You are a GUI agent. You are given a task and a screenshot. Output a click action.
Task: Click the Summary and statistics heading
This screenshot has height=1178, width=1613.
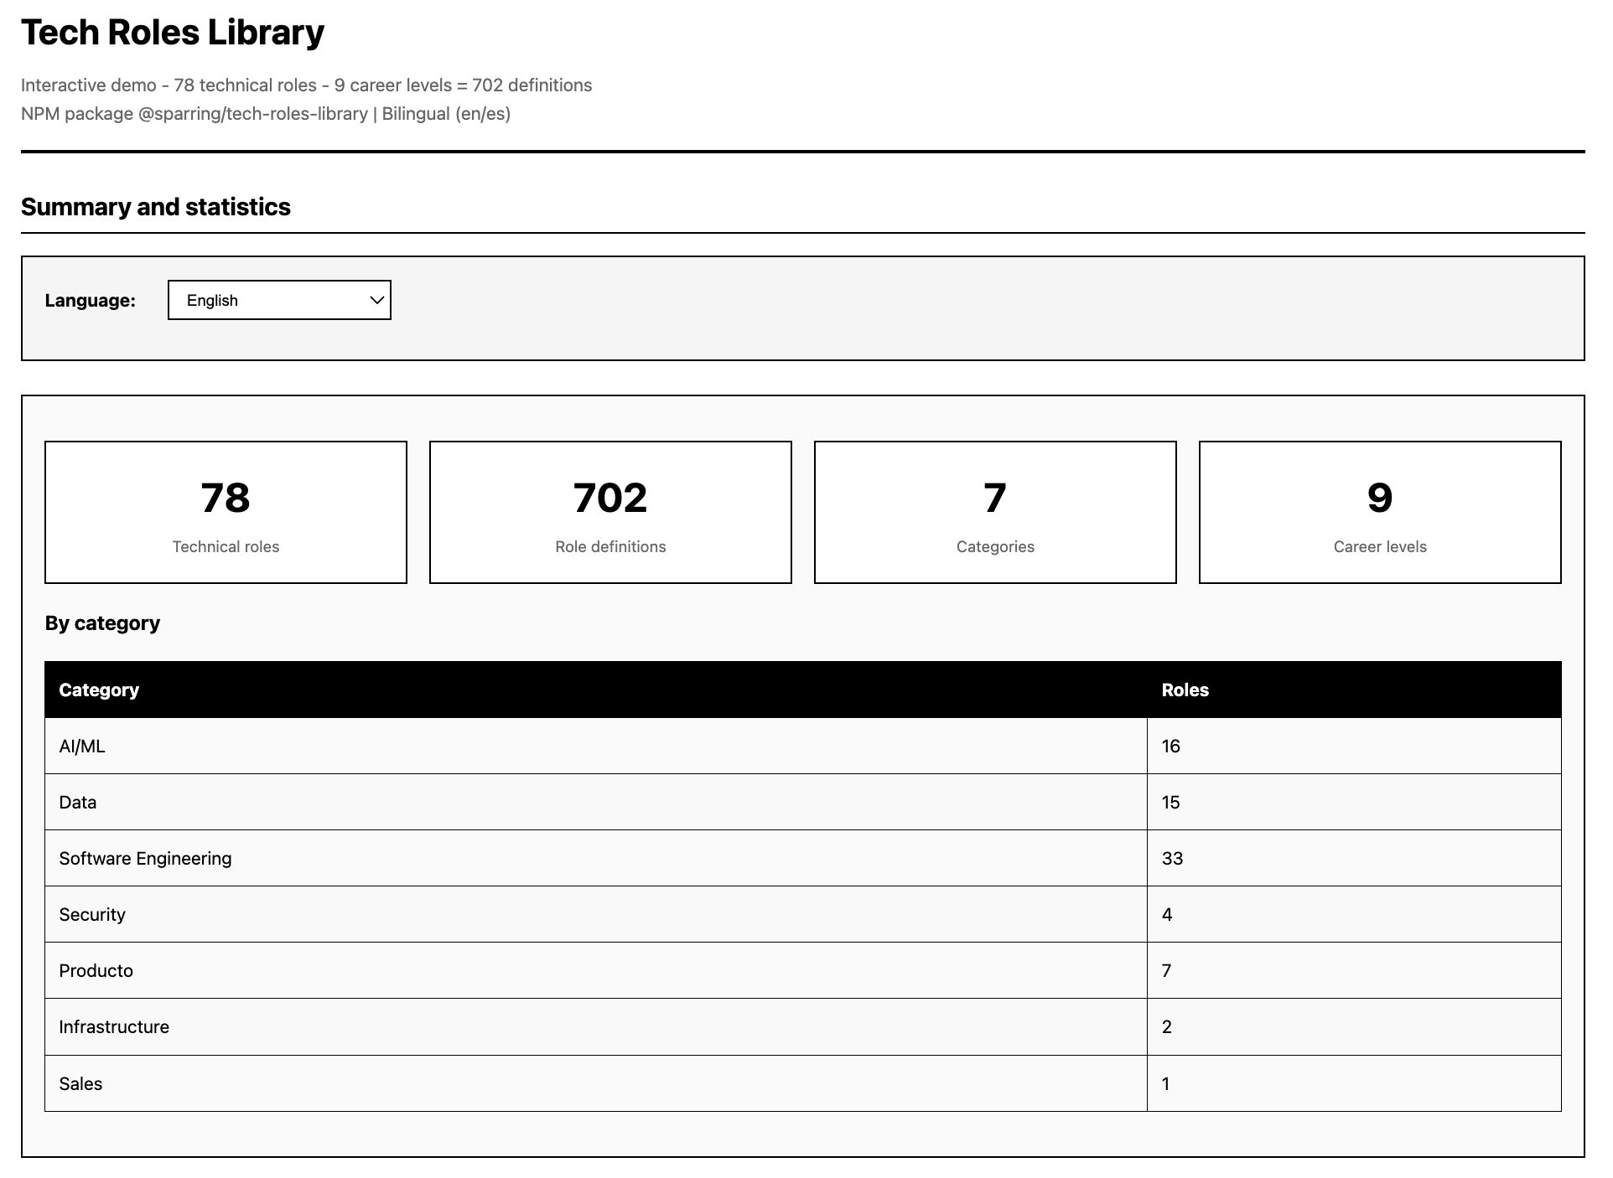(x=156, y=207)
